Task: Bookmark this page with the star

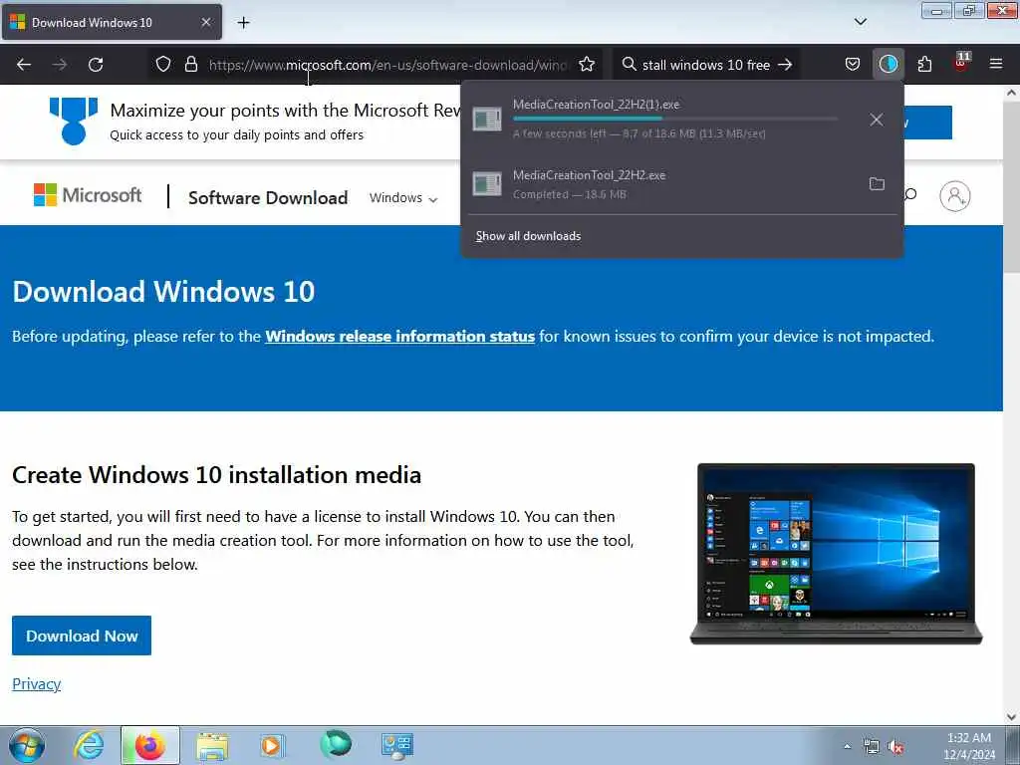Action: [587, 65]
